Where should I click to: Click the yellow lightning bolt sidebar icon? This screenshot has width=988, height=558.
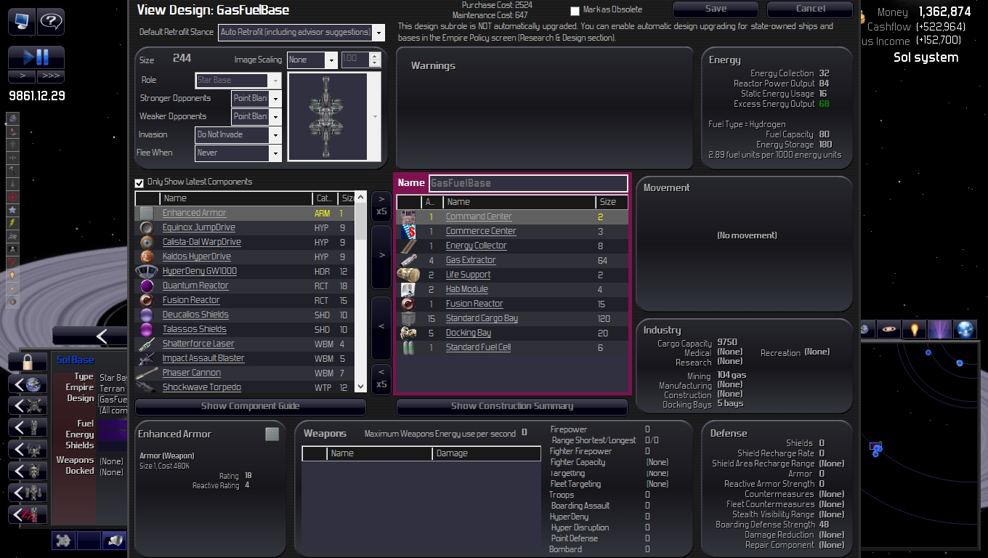click(x=12, y=223)
